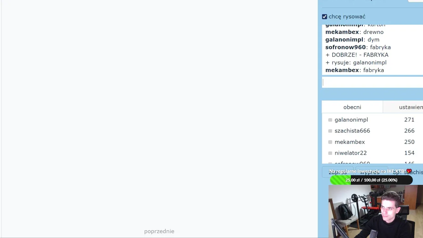This screenshot has width=423, height=238.
Task: Click status dot next to galanonimpl
Action: [330, 120]
